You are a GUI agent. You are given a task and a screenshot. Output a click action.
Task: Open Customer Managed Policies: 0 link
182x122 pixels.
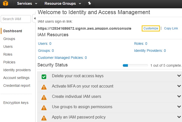coord(62,58)
